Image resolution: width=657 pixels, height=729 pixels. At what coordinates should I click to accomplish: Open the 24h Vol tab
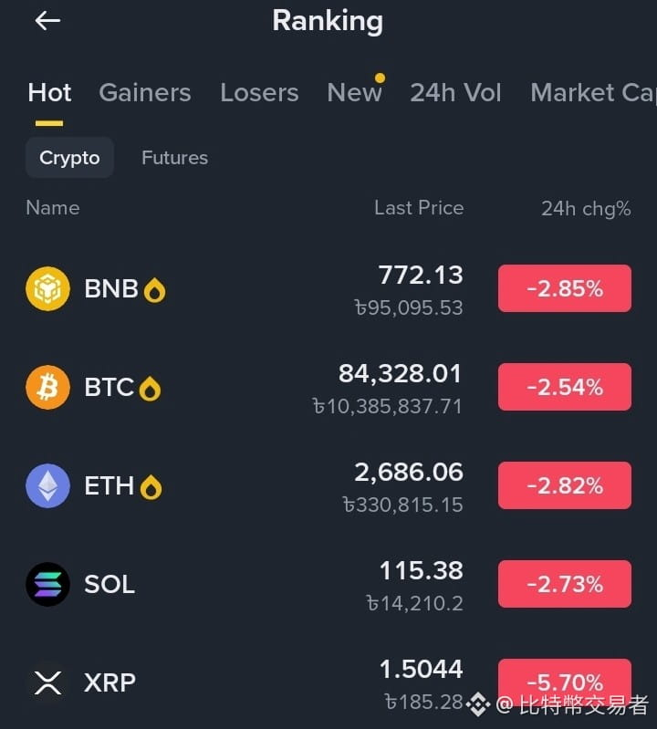(455, 92)
